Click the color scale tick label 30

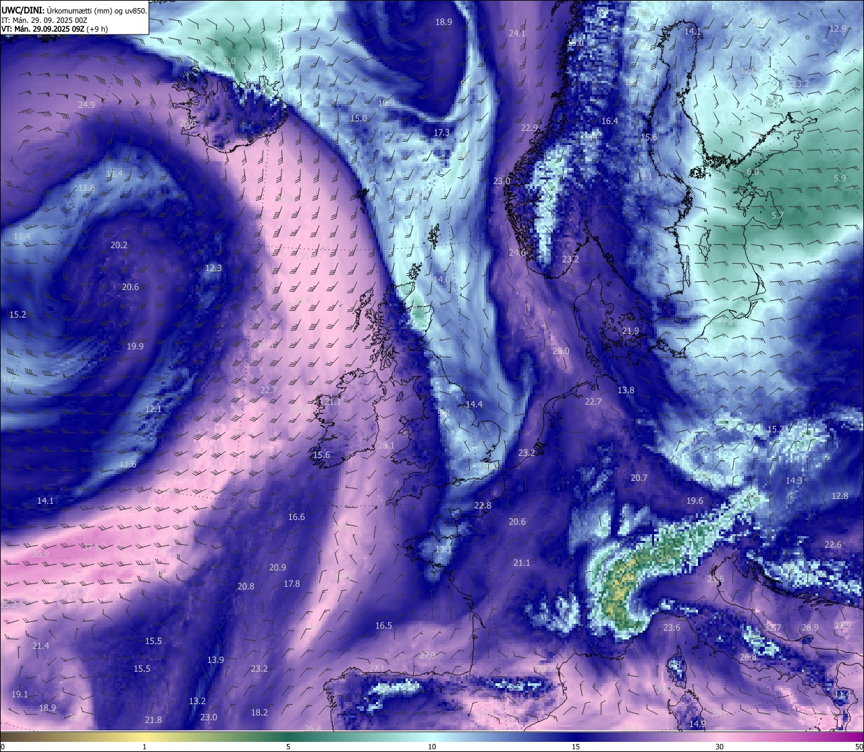(x=720, y=747)
